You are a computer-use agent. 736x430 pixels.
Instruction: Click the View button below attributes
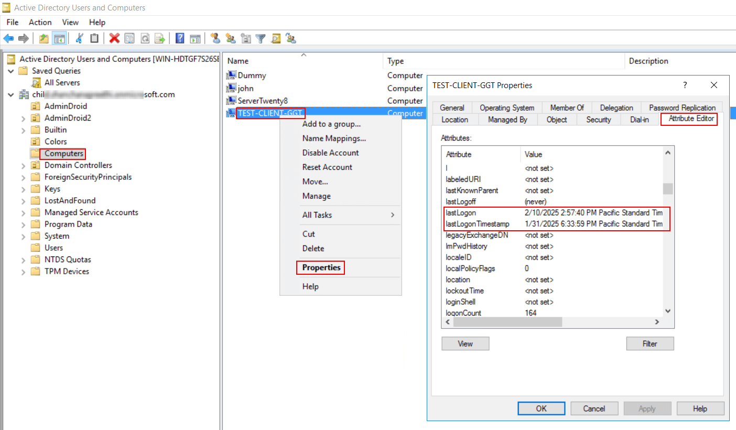[x=464, y=343]
